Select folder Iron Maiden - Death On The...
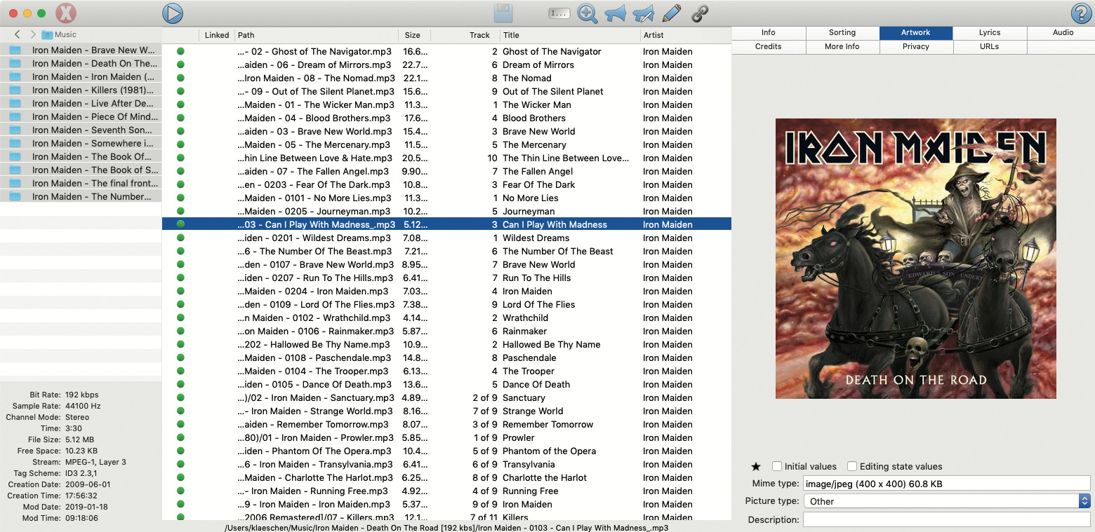 (81, 64)
